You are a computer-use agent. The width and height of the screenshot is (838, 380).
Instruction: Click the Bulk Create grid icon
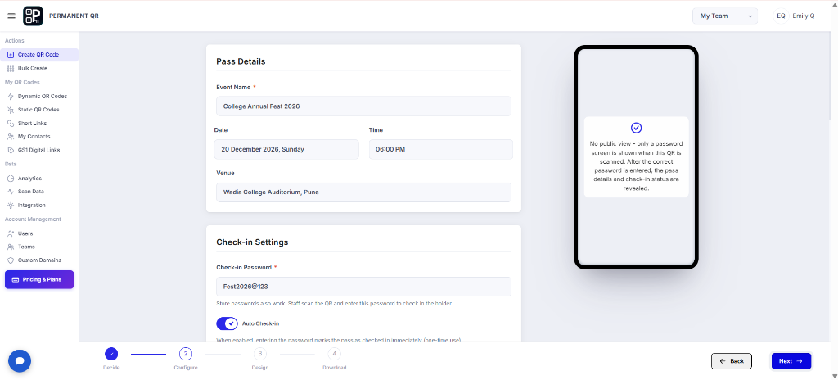point(11,69)
